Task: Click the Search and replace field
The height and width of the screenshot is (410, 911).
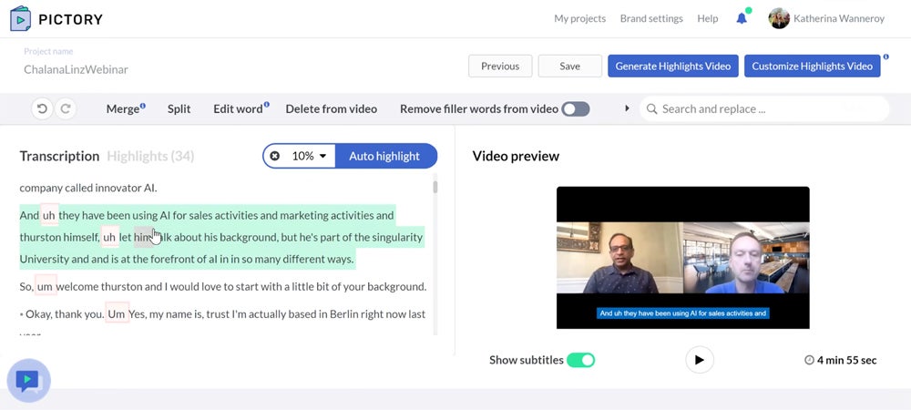Action: [x=765, y=109]
